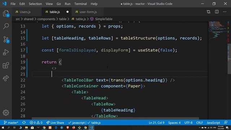The height and width of the screenshot is (130, 231).
Task: Open the File menu
Action: 13,4
